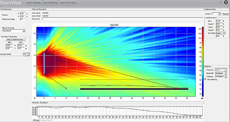The width and height of the screenshot is (230, 122).
Task: Click the Height 2 input field
Action: (219, 30)
